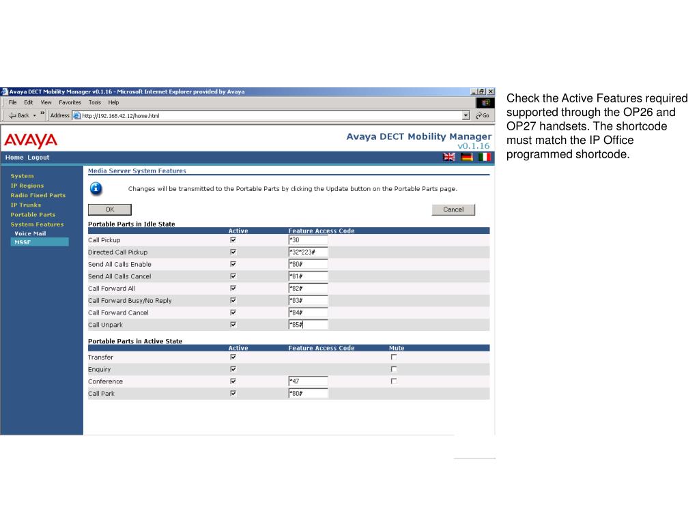
Task: Enable Mute checkbox for Enquiry
Action: [x=394, y=369]
